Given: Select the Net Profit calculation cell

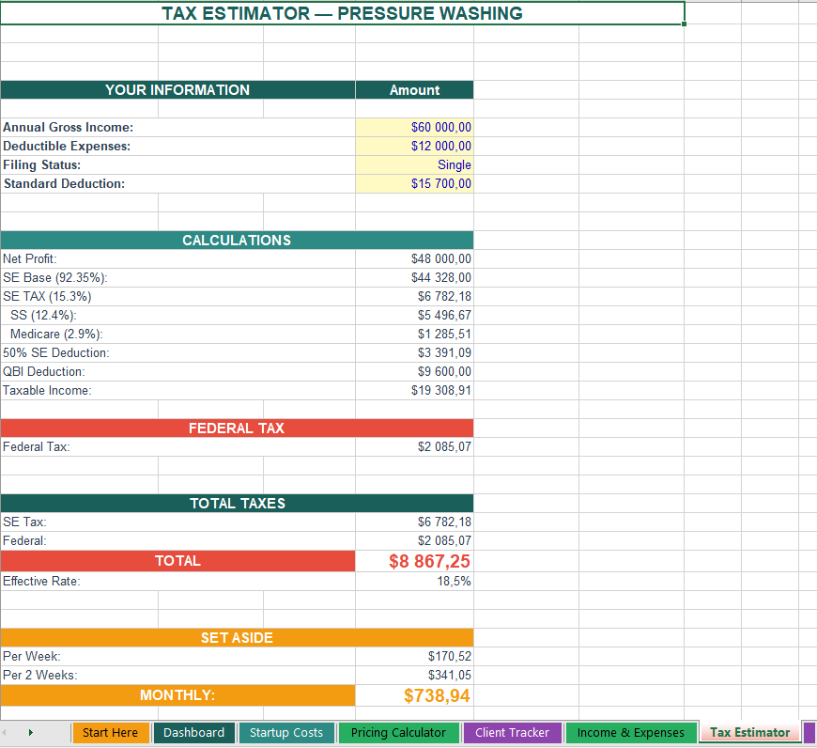Looking at the screenshot, I should (x=414, y=258).
